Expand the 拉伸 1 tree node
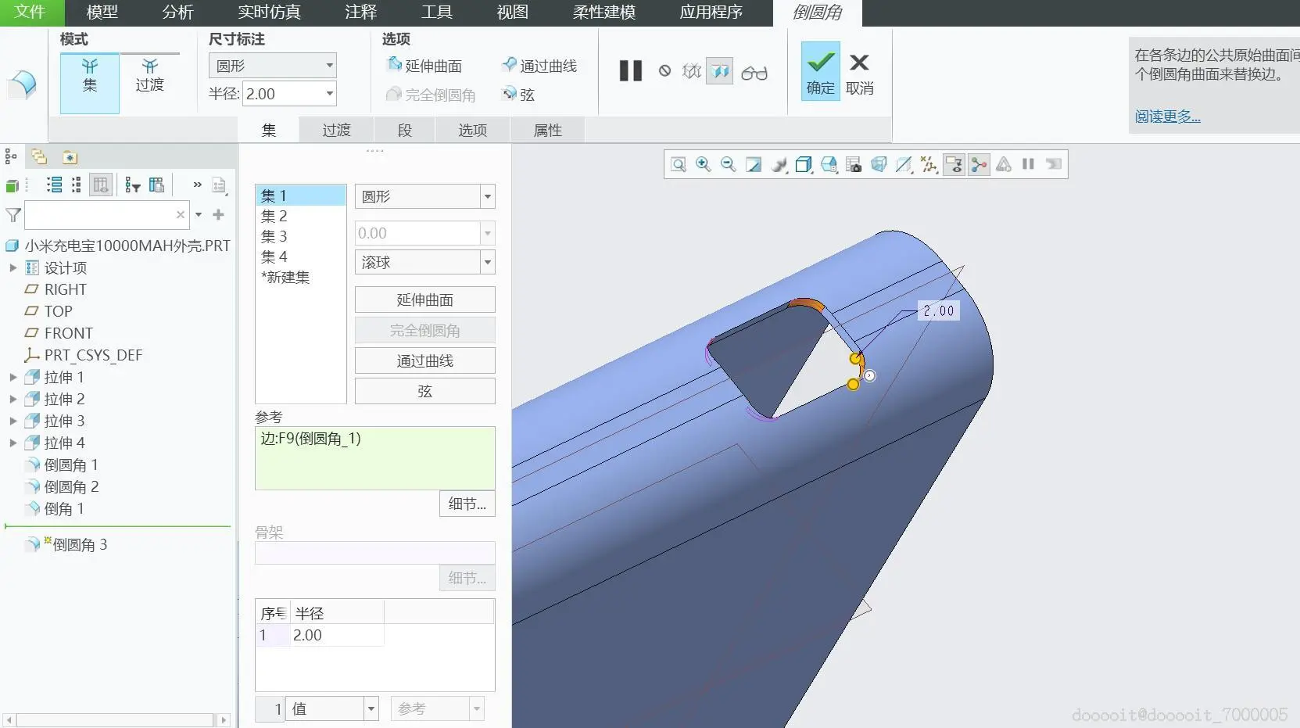Screen dimensions: 1300x728 click(x=13, y=377)
